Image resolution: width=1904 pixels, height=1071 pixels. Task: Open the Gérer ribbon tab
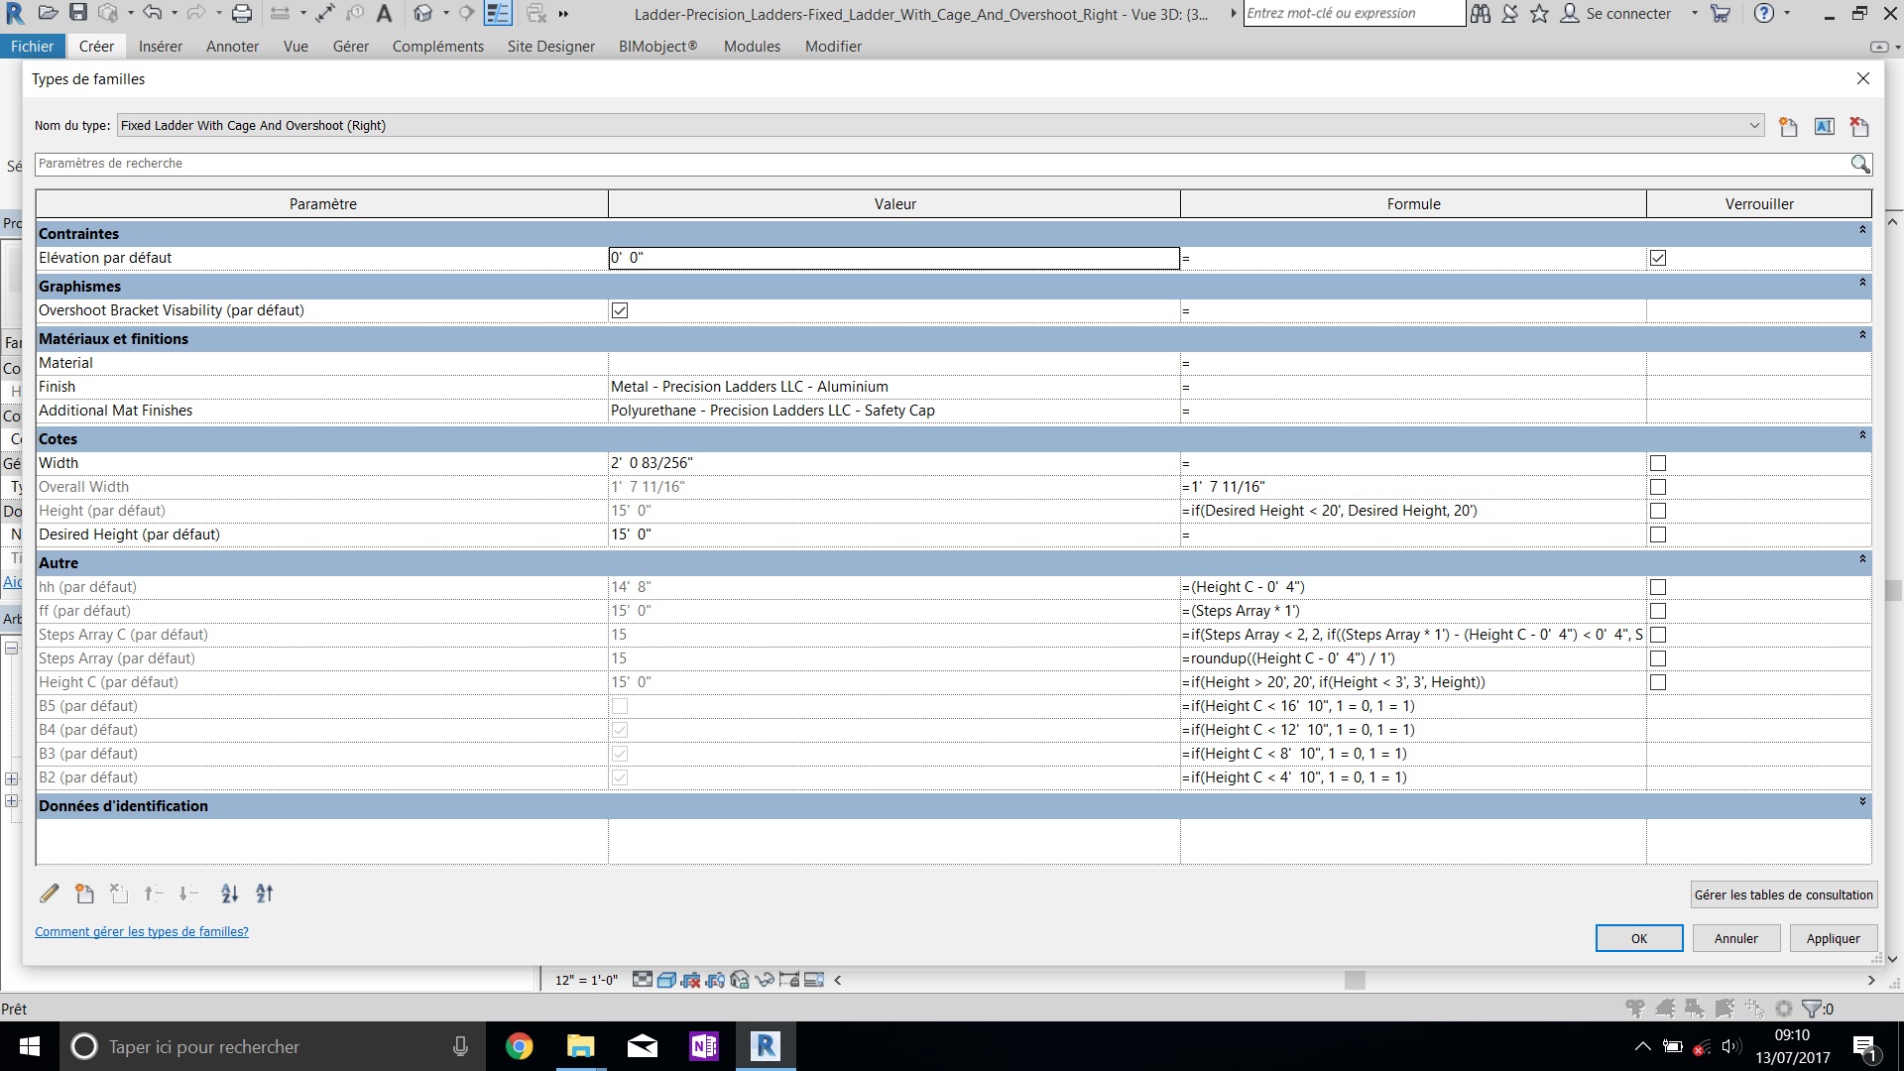(350, 47)
